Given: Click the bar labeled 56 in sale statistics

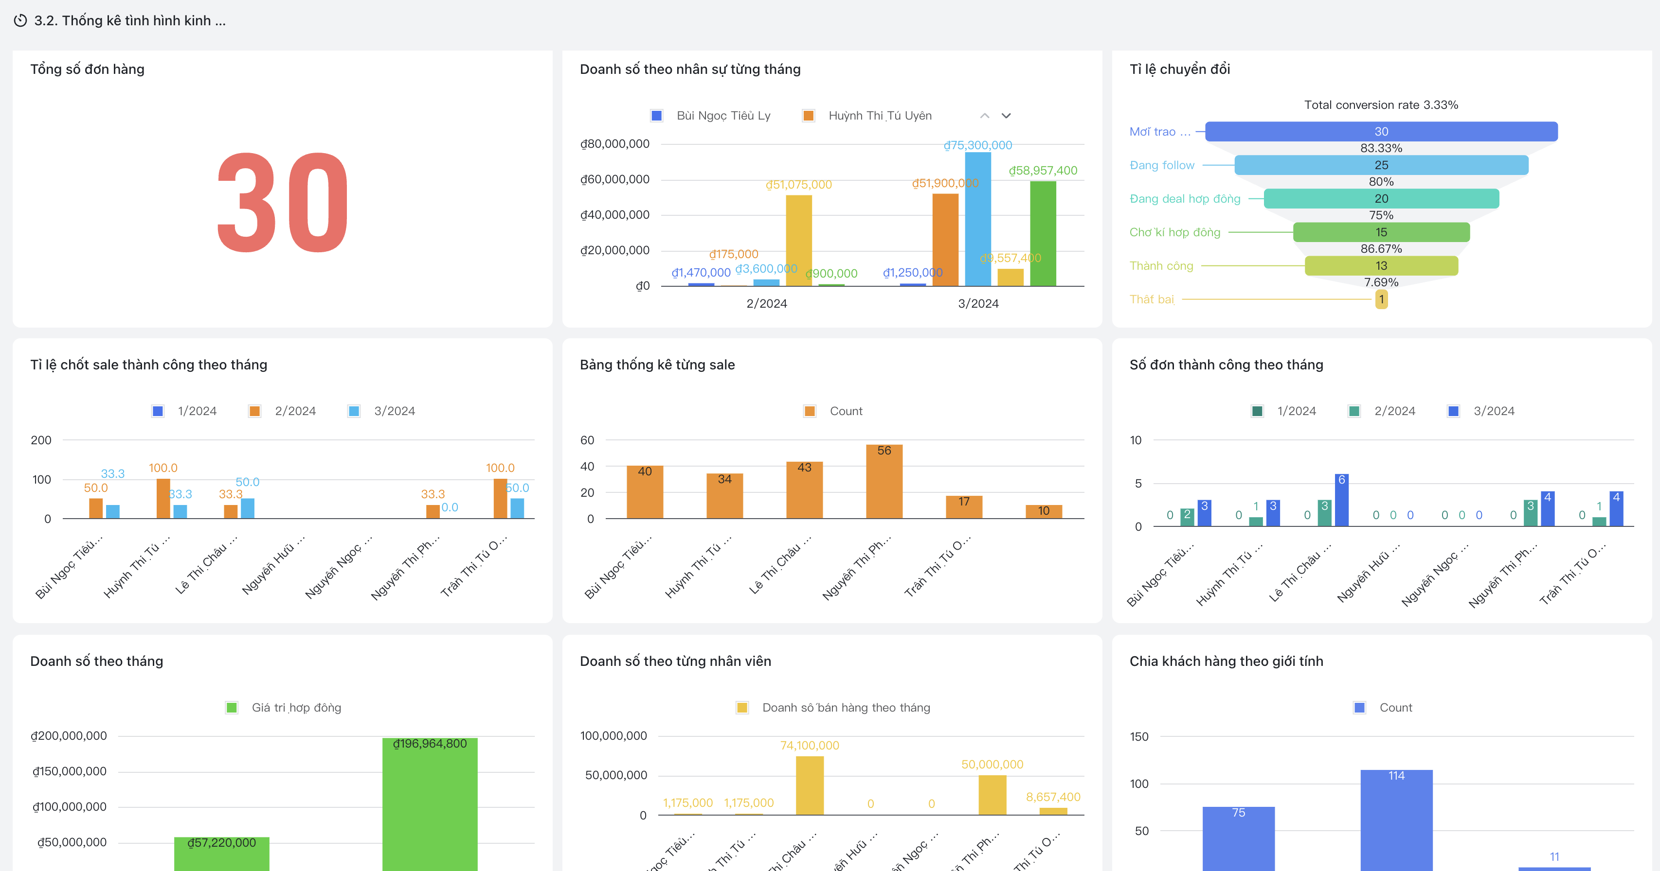Looking at the screenshot, I should coord(884,482).
